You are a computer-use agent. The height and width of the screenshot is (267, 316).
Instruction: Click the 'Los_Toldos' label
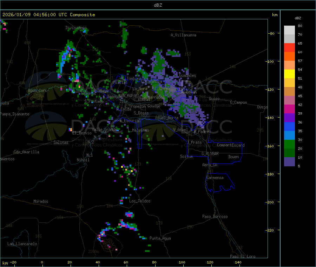(140, 201)
